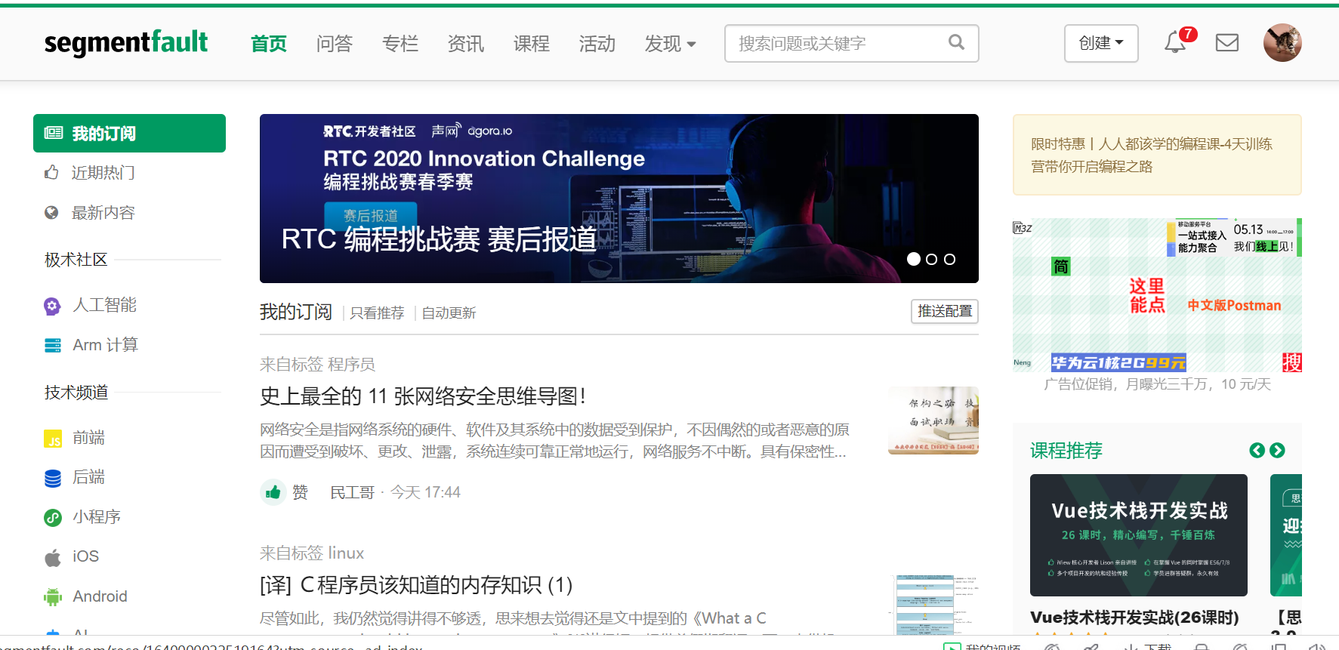Expand the 发现 navigation dropdown

pyautogui.click(x=670, y=44)
